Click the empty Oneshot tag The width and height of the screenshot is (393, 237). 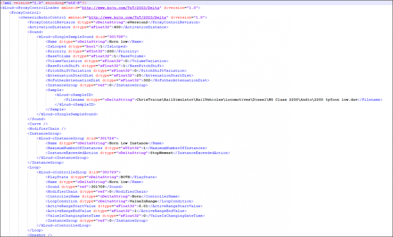40,235
